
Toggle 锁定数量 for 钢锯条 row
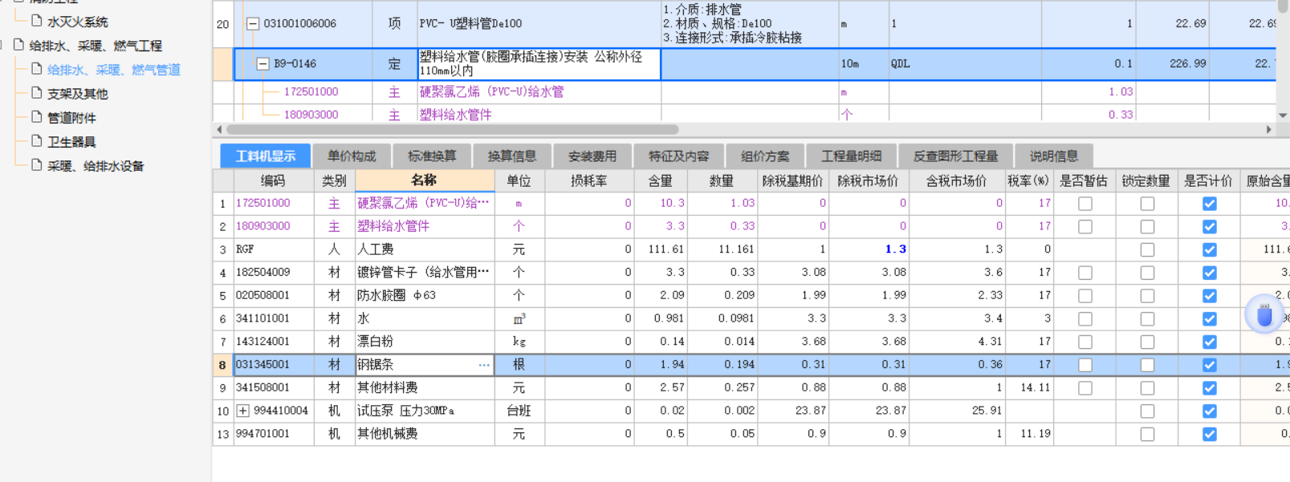1147,365
